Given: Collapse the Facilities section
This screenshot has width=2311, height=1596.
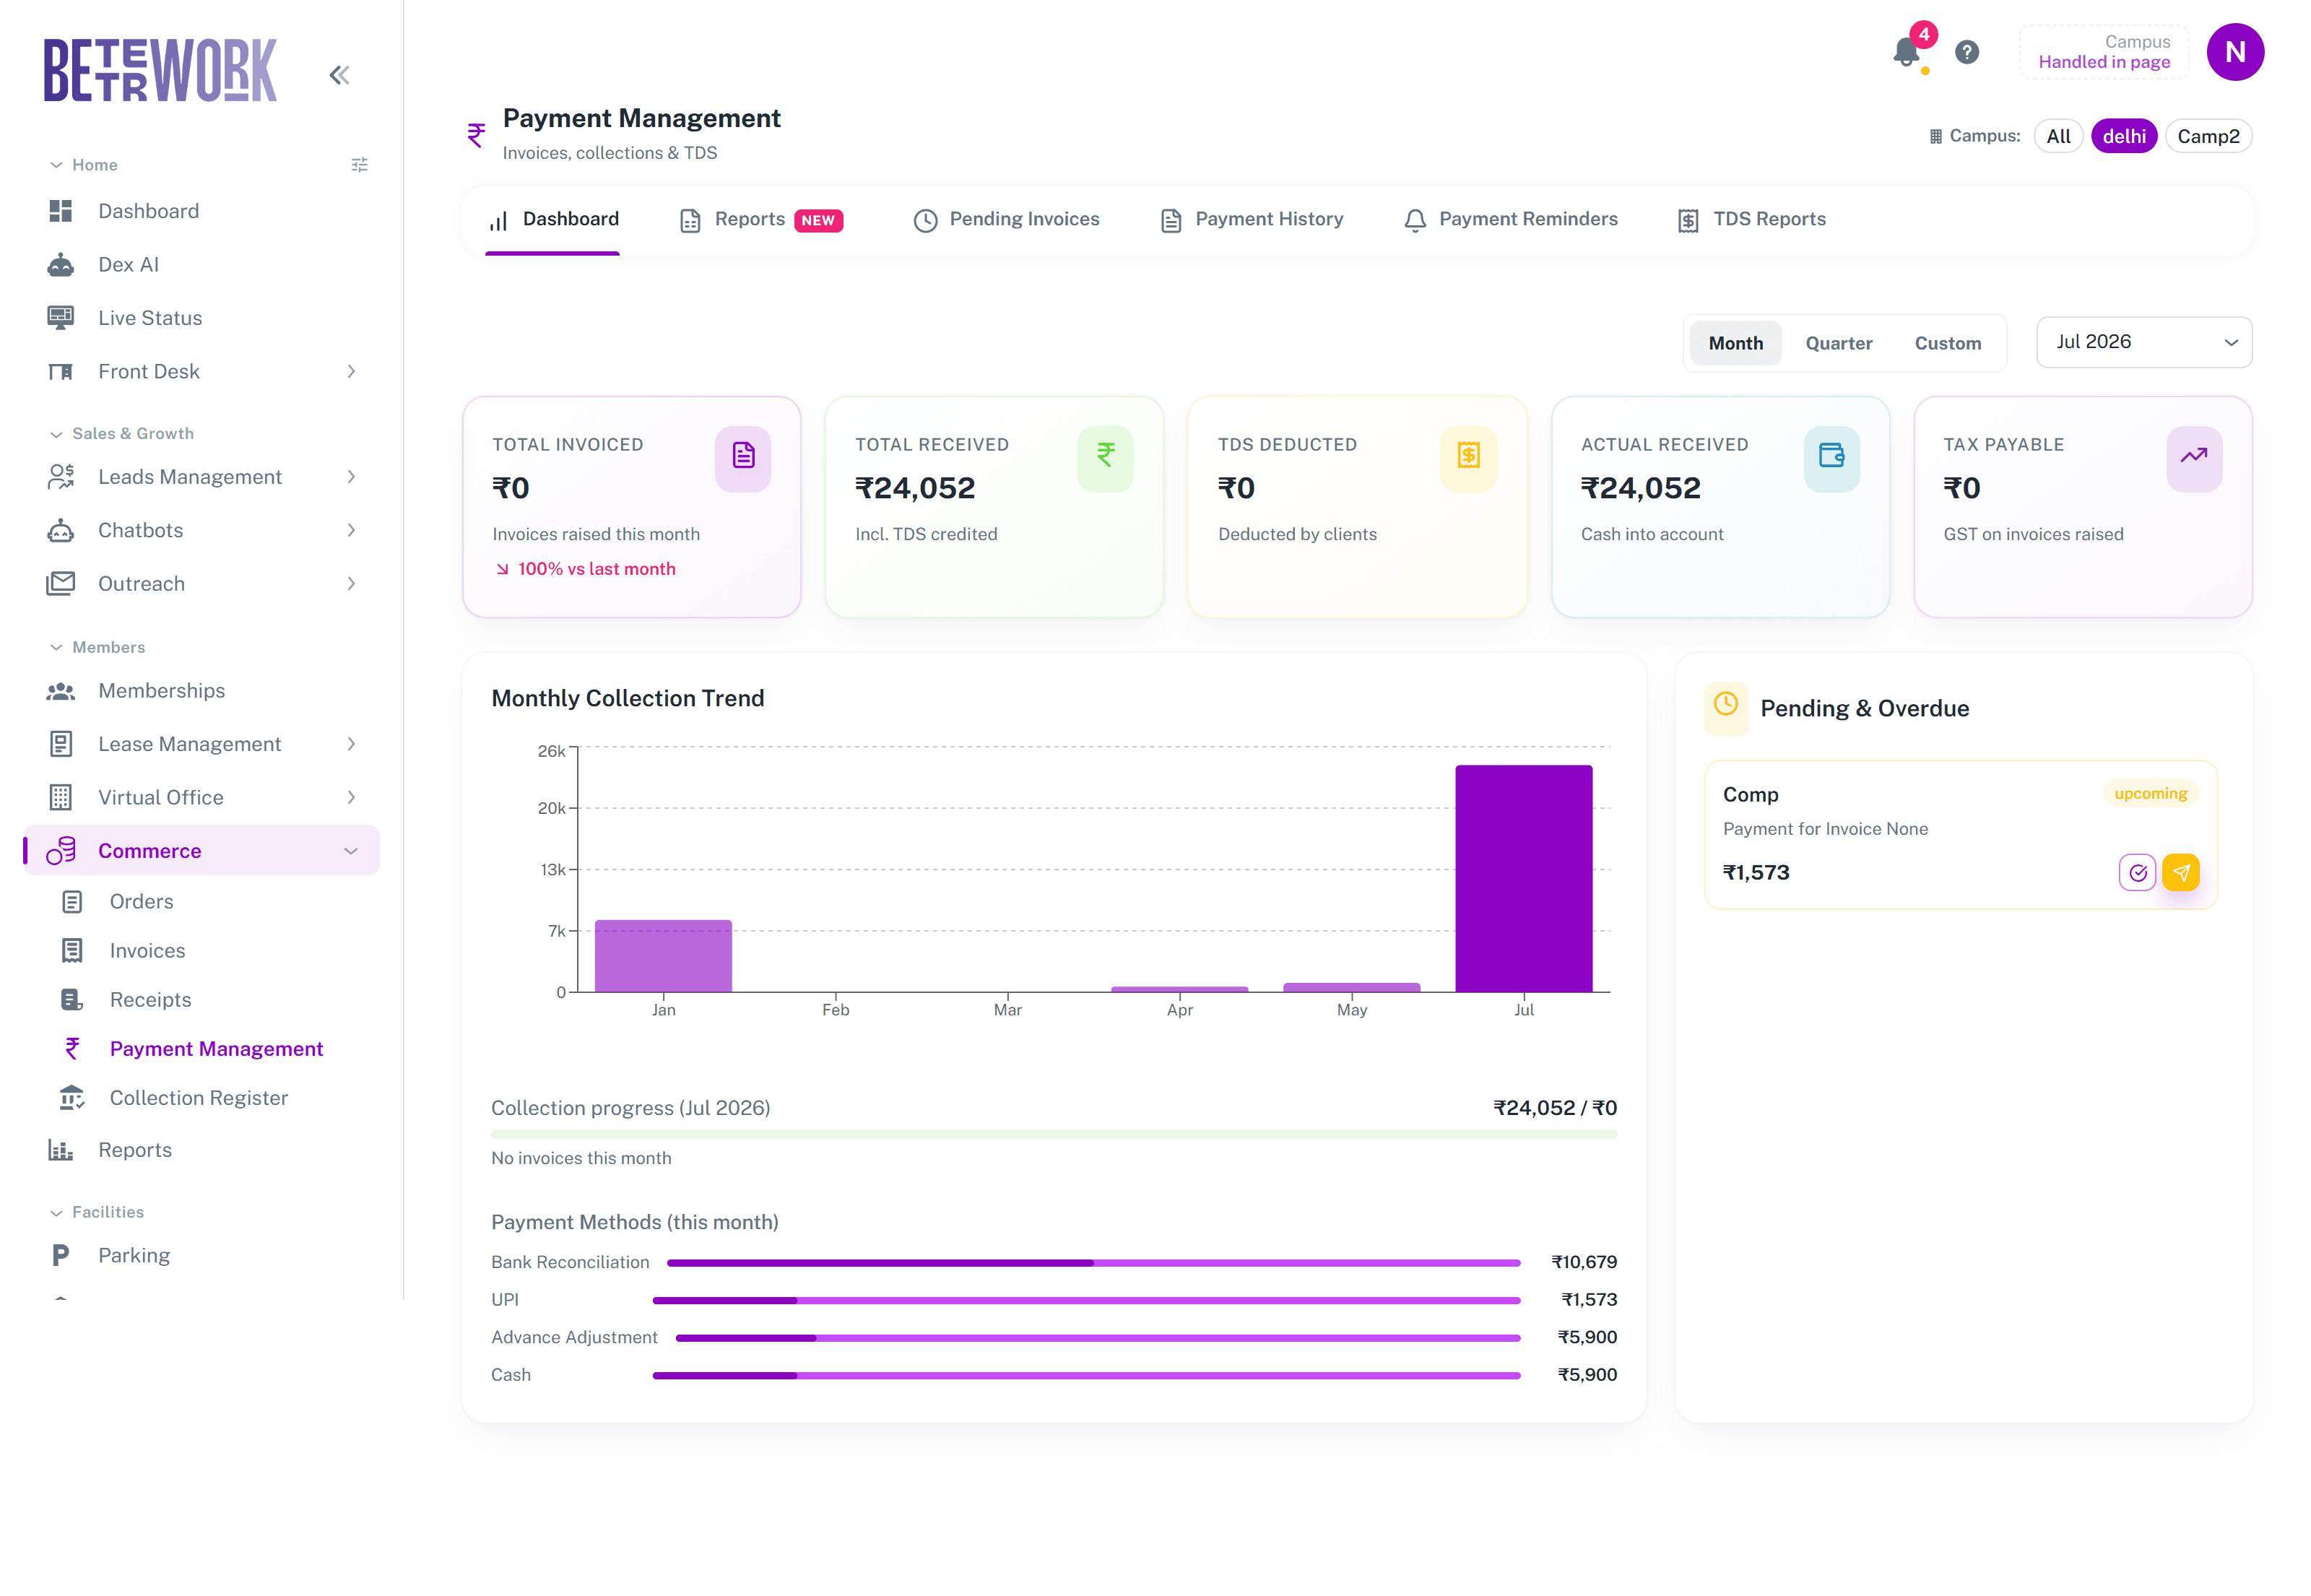Looking at the screenshot, I should pos(97,1213).
